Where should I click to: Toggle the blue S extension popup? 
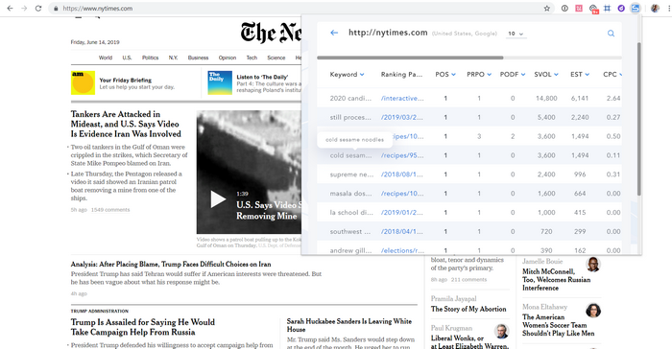636,8
